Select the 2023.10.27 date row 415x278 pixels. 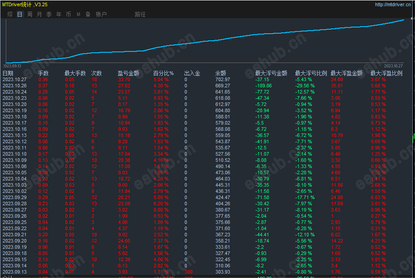15,79
